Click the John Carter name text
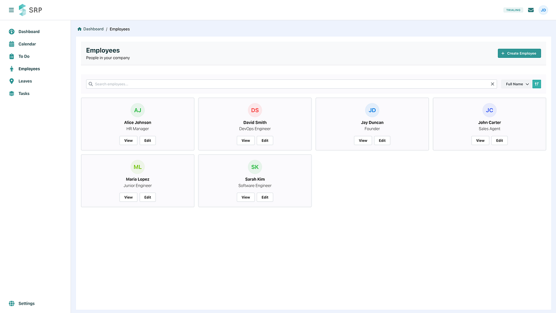 [489, 123]
